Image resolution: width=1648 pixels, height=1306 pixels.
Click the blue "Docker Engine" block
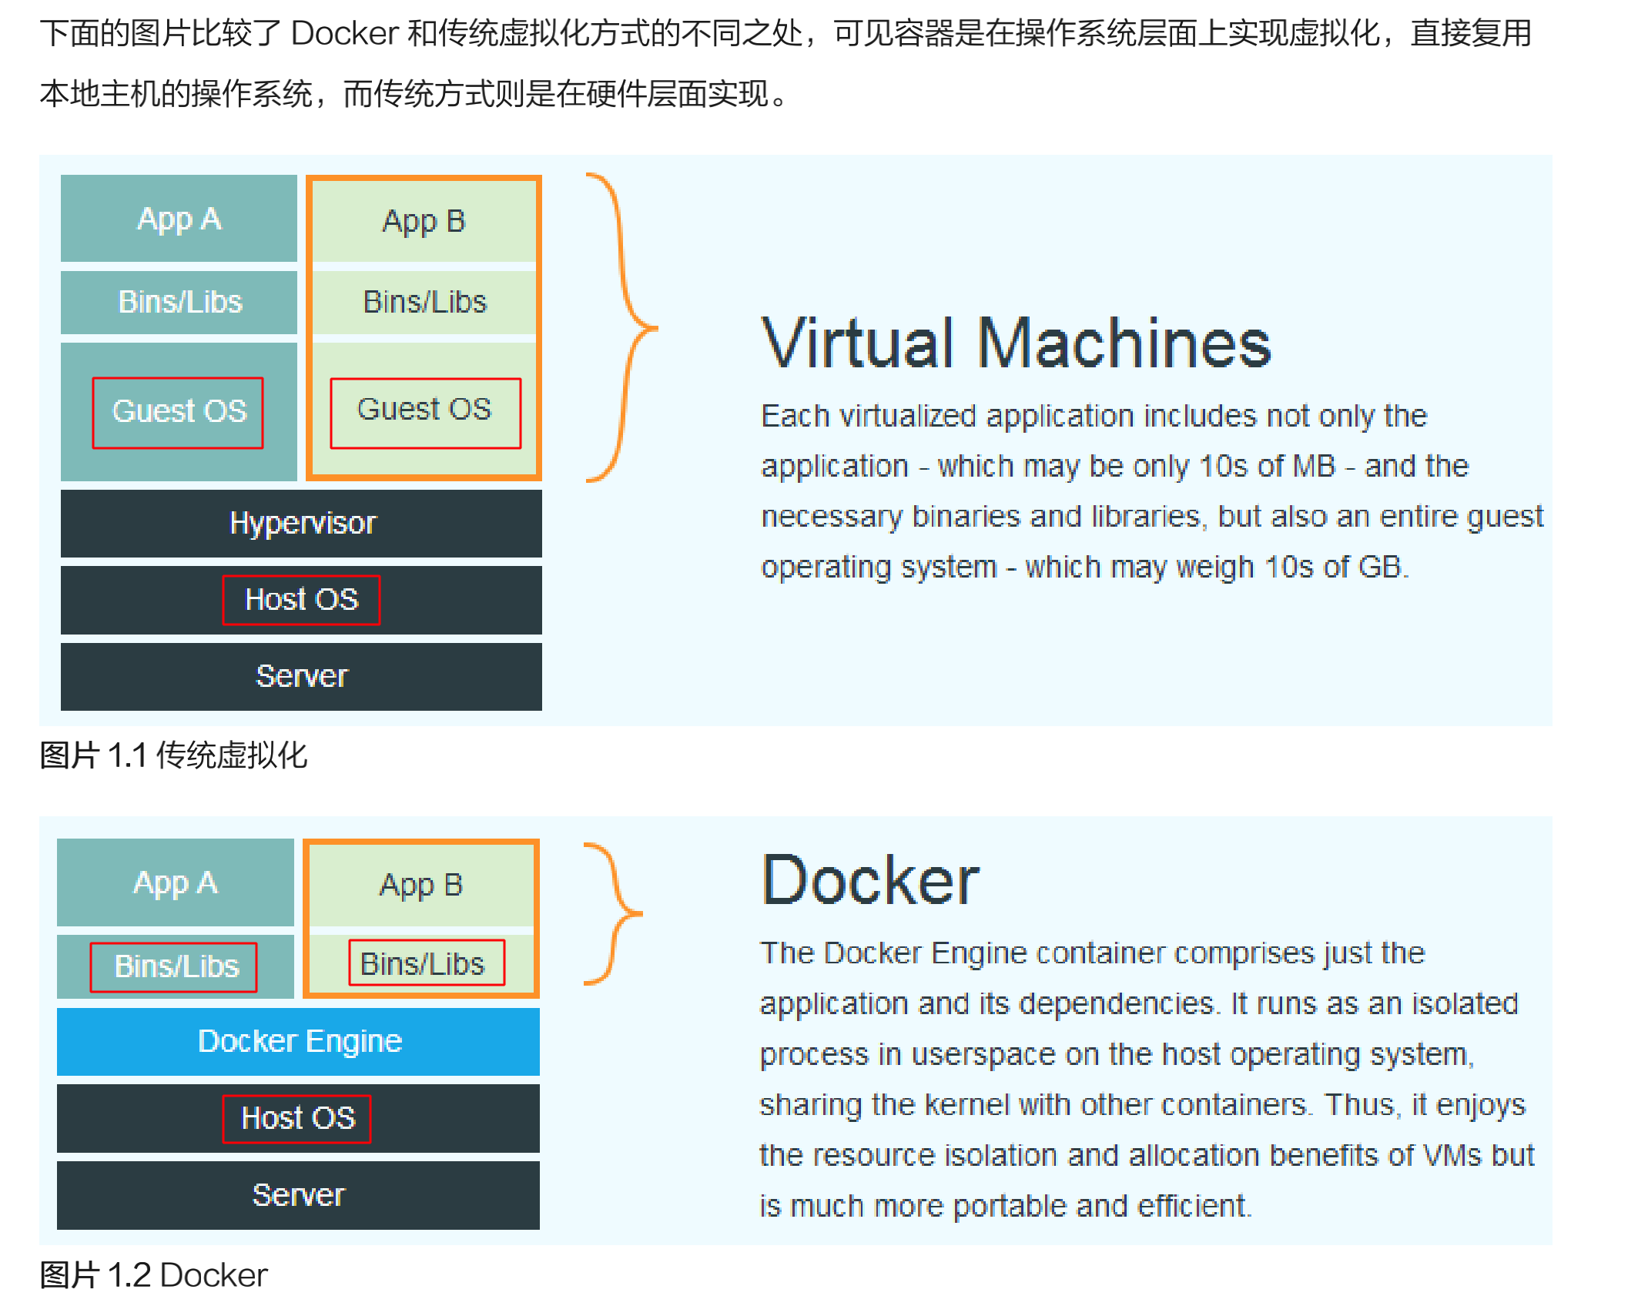tap(298, 1042)
